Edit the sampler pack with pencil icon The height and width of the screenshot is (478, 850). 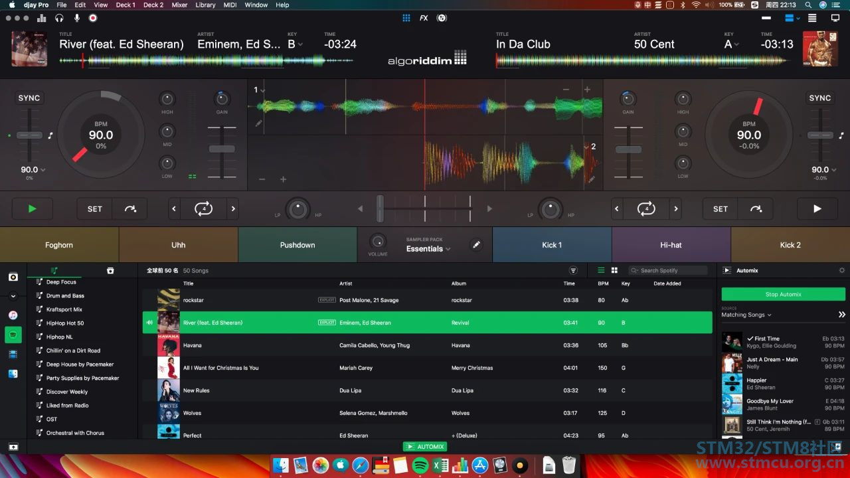tap(476, 245)
